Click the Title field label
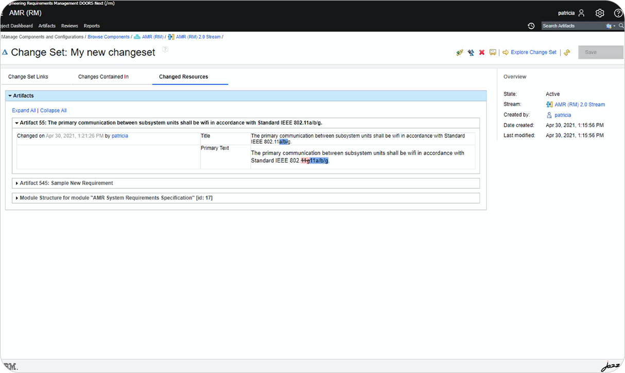 (x=205, y=136)
